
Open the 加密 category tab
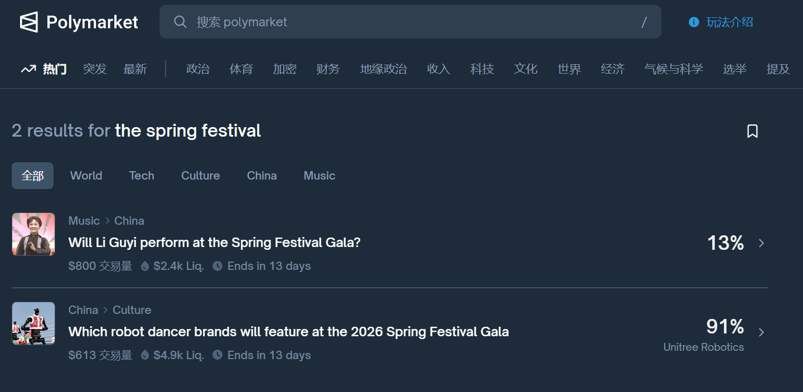click(x=284, y=69)
